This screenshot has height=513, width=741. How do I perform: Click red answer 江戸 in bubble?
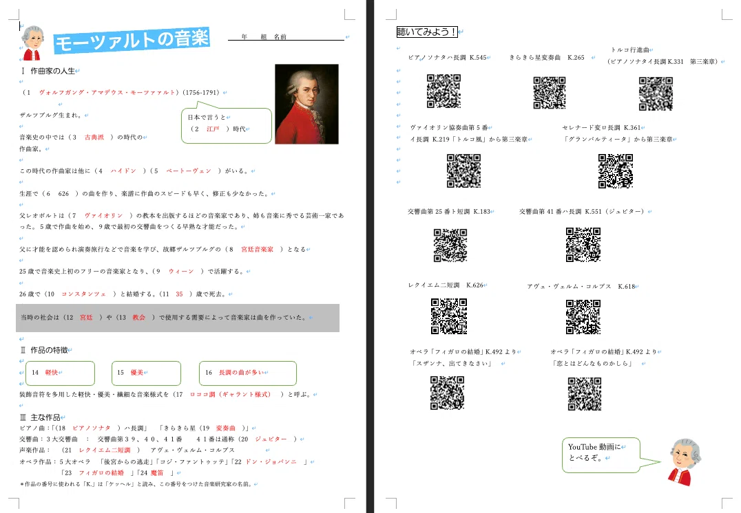(x=213, y=129)
